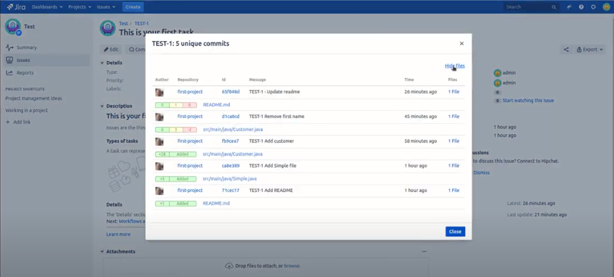Click the Close button in the dialog
This screenshot has height=277, width=614.
click(455, 231)
